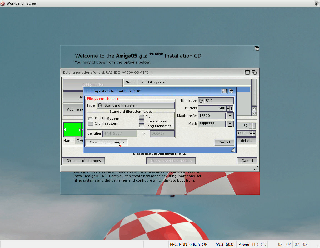Viewport: 320px width, 248px height.
Task: Accept changes in Editing partitions window
Action: click(83, 161)
